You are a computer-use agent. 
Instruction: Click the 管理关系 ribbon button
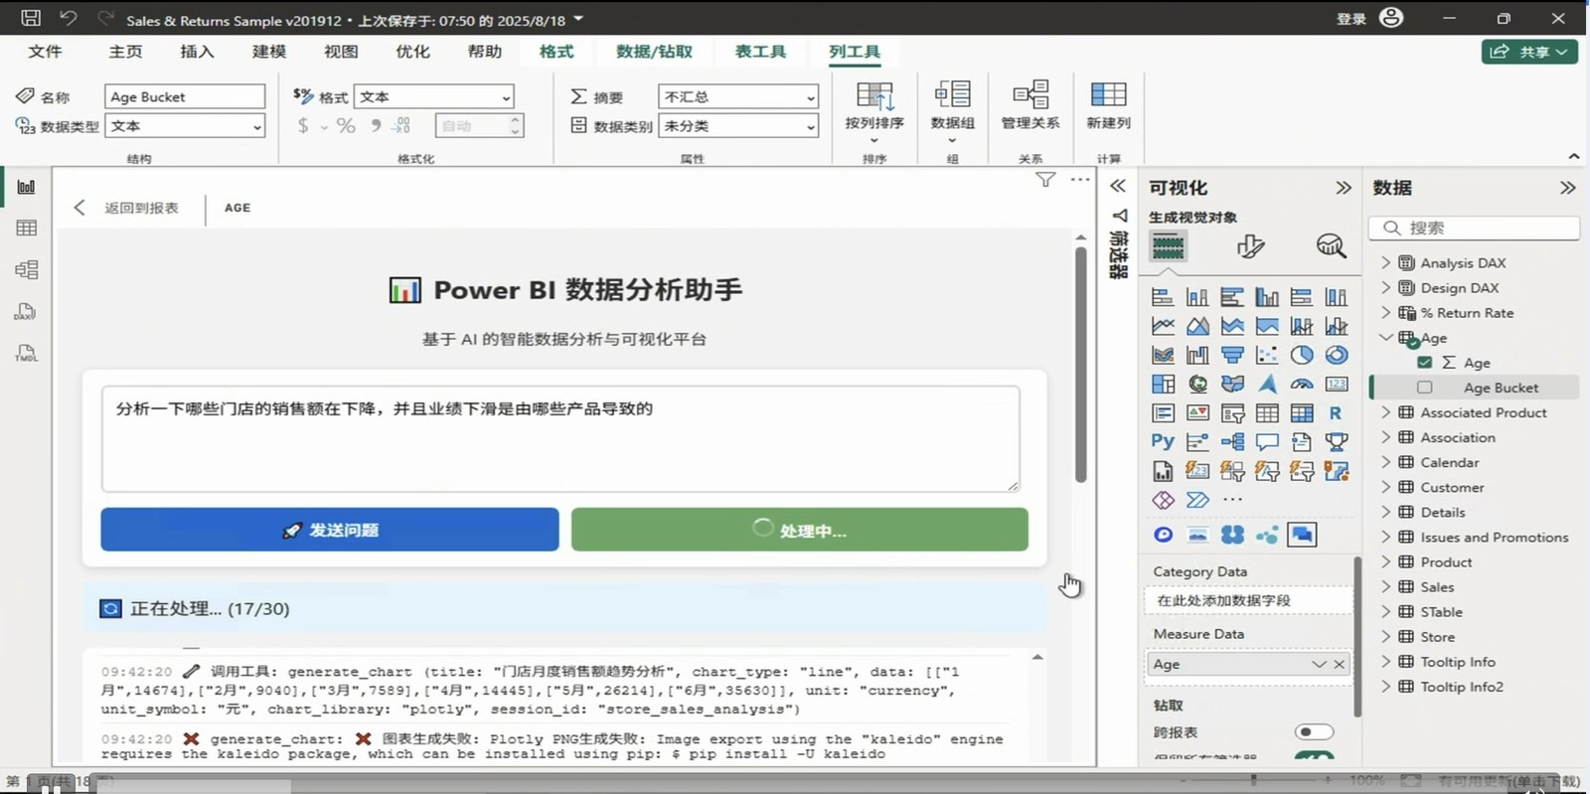click(x=1031, y=106)
